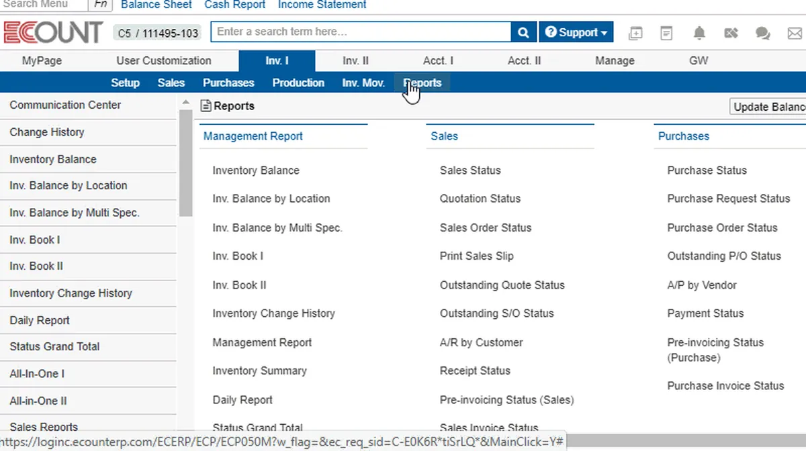Viewport: 806px width, 451px height.
Task: Open Print Sales Slip report
Action: 477,256
